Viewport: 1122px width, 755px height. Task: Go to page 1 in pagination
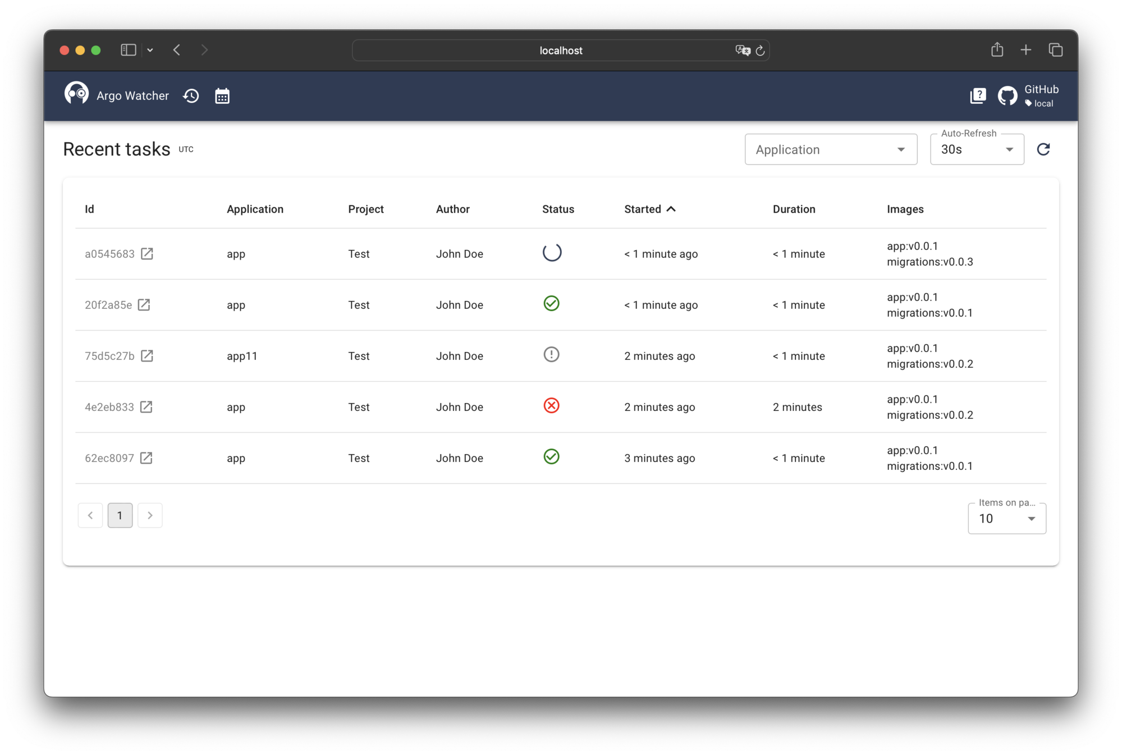tap(120, 515)
